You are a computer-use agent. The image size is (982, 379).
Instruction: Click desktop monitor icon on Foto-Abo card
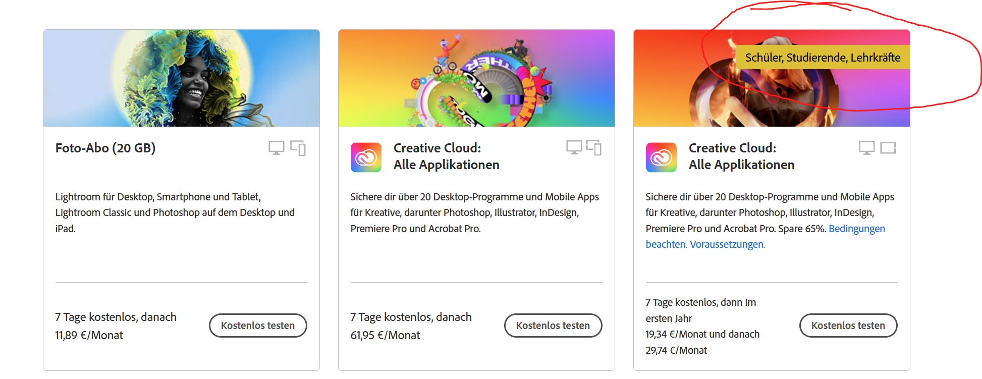click(x=277, y=148)
